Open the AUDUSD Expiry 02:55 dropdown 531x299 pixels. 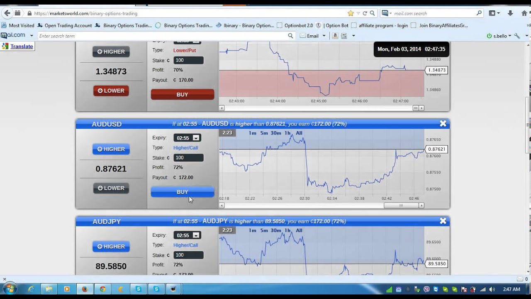188,138
